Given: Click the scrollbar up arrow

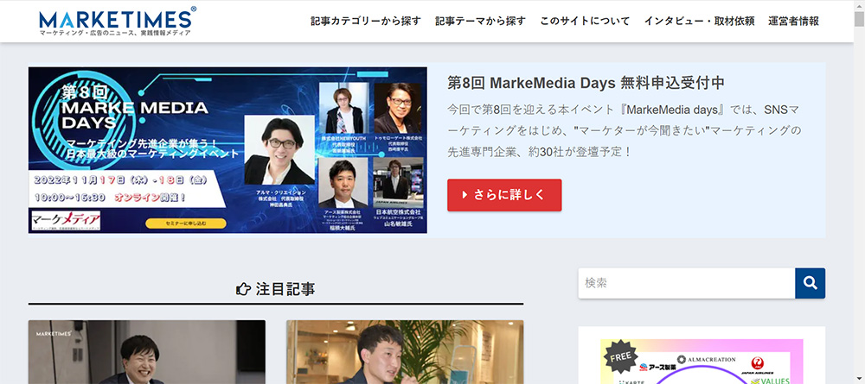Looking at the screenshot, I should pyautogui.click(x=859, y=5).
